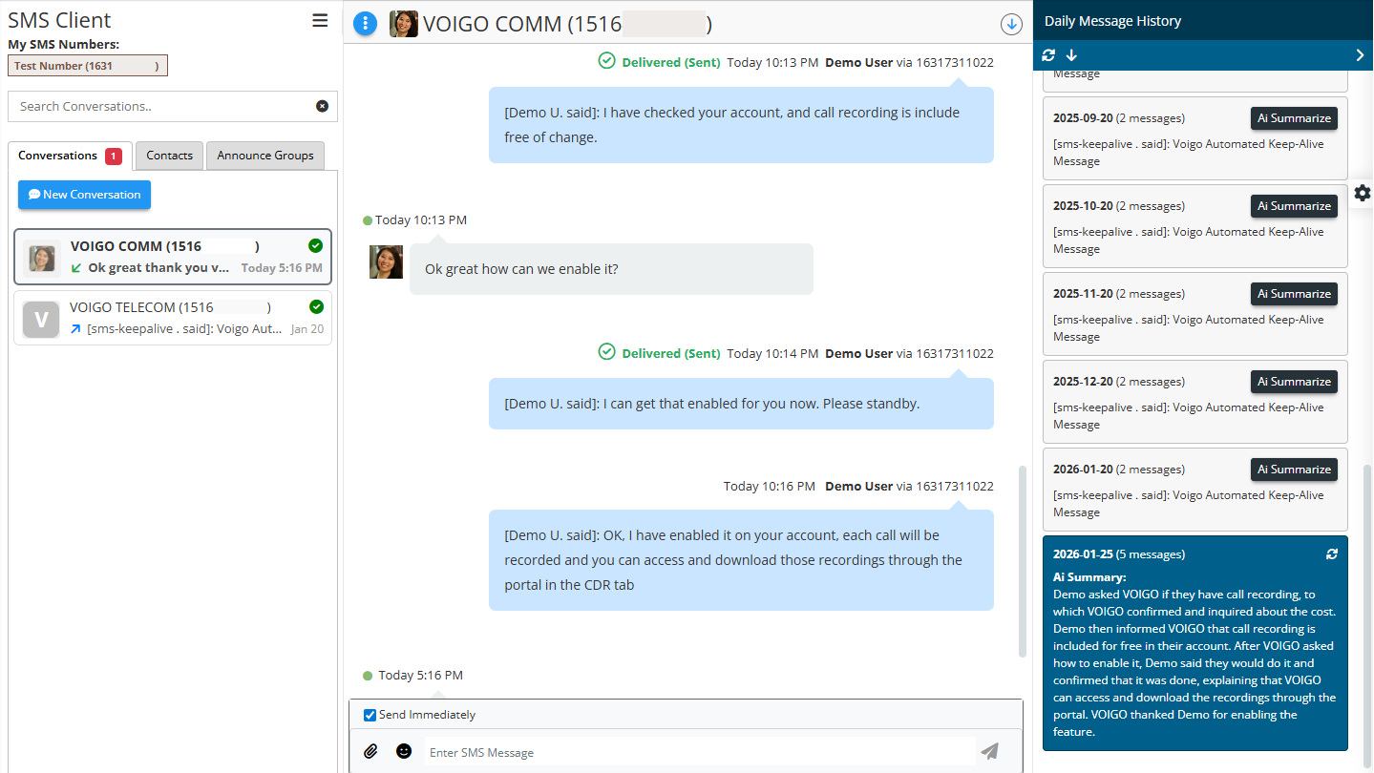Screen dimensions: 1374x773
Task: Click the 'I can get that enabled' message bubble
Action: tap(741, 404)
